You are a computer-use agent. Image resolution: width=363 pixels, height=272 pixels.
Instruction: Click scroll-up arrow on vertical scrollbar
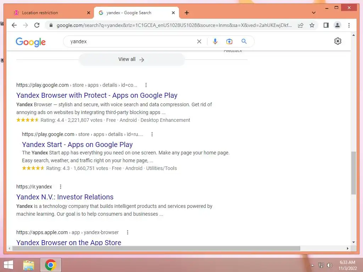point(353,35)
